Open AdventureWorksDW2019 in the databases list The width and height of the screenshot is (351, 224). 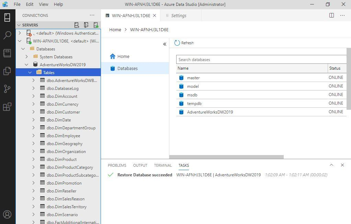coord(261,112)
